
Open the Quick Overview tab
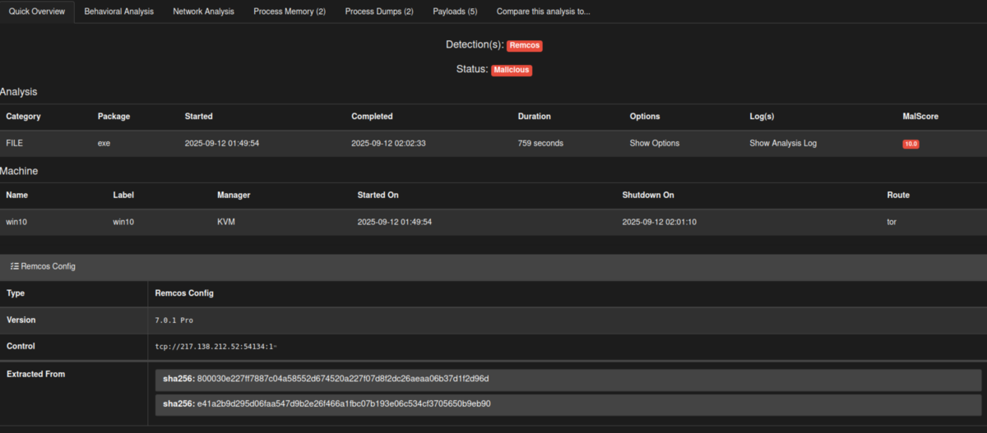coord(37,12)
